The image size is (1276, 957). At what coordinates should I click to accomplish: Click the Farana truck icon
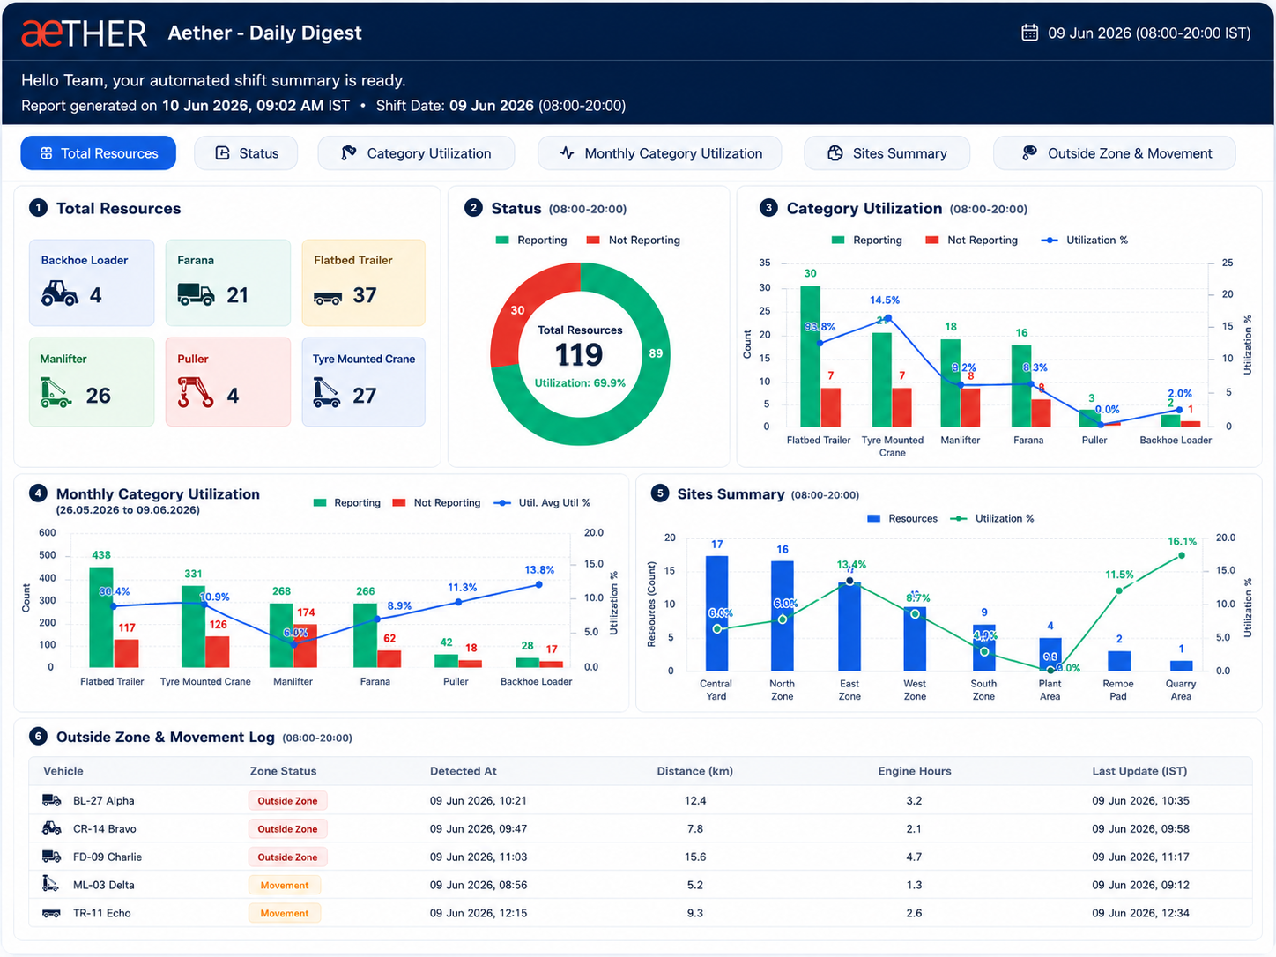(x=196, y=293)
